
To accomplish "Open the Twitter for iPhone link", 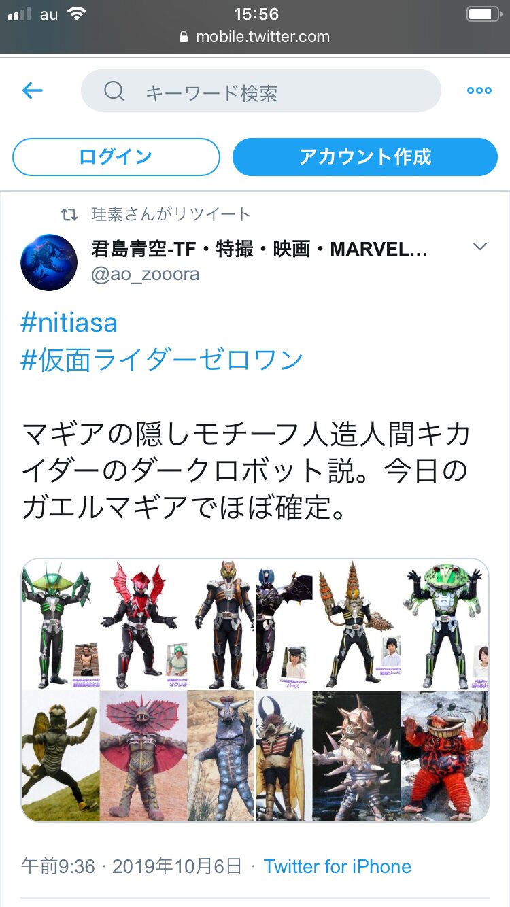I will point(337,866).
